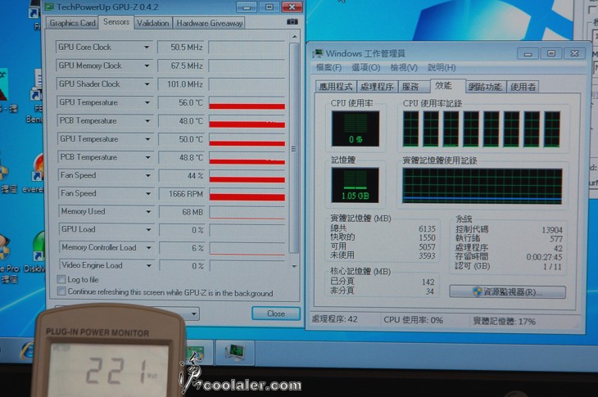Click the first CPU usage history graph
This screenshot has width=598, height=397.
point(410,129)
